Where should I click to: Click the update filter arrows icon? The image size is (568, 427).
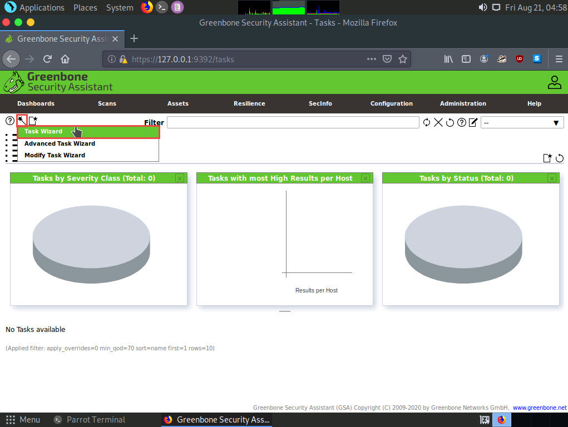coord(427,123)
